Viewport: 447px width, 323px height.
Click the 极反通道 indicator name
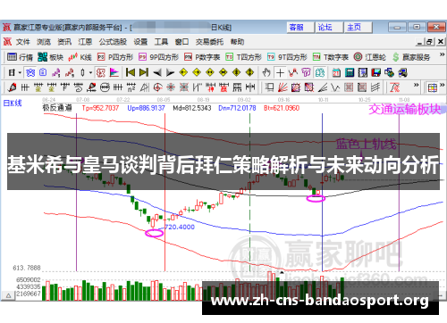[57, 108]
